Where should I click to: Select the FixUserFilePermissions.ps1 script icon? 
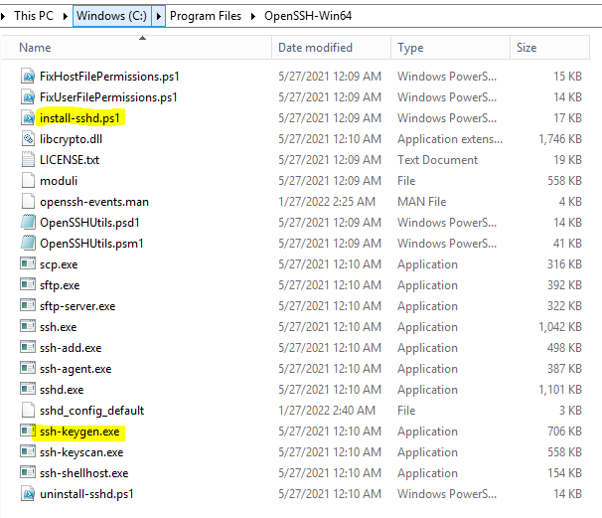pos(28,96)
